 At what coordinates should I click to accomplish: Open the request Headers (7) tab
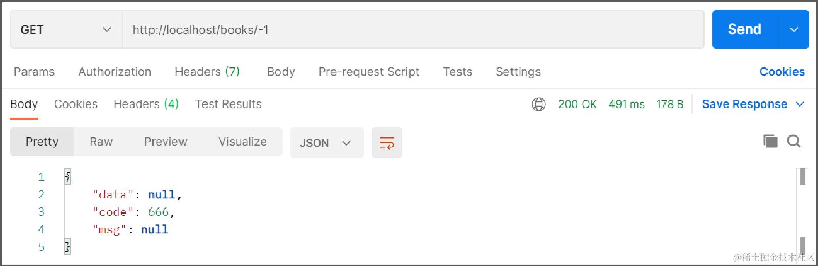tap(207, 72)
